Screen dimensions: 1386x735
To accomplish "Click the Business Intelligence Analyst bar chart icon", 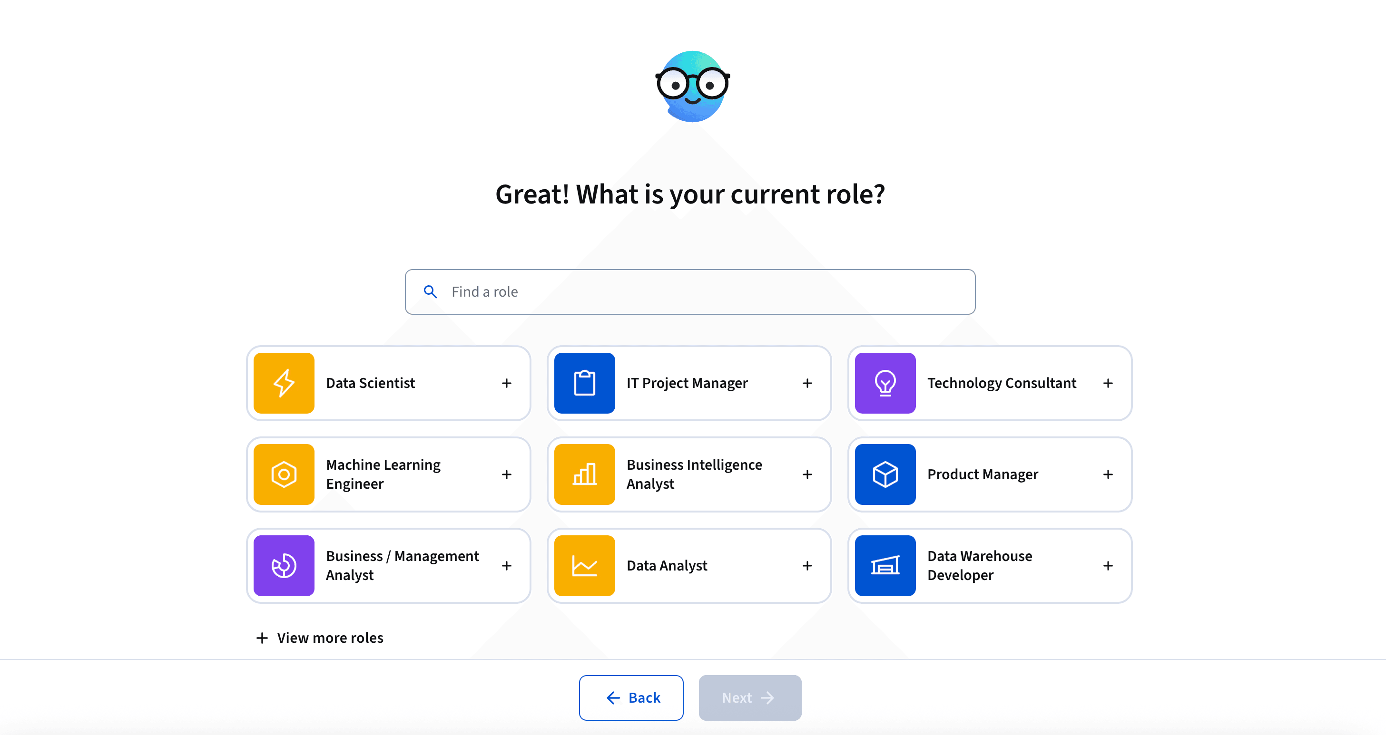I will click(x=584, y=474).
